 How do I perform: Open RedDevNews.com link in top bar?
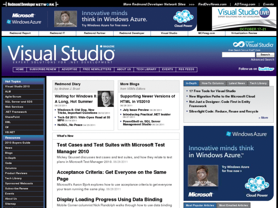point(212,4)
